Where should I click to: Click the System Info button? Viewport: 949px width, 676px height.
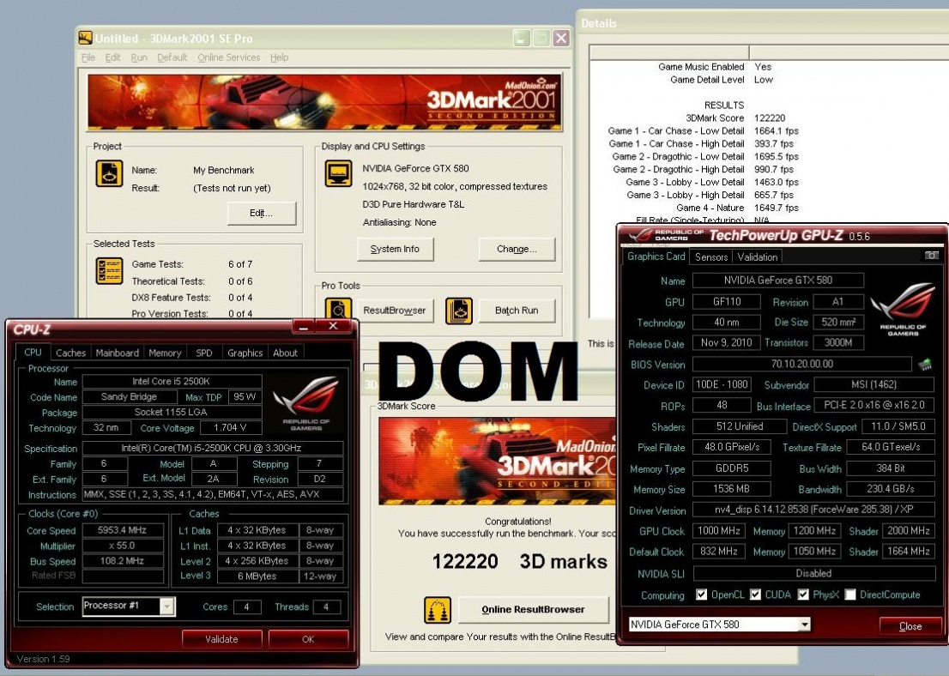tap(395, 249)
